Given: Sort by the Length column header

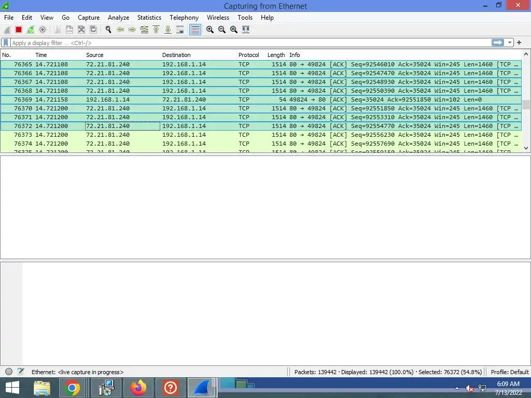Looking at the screenshot, I should [x=277, y=55].
